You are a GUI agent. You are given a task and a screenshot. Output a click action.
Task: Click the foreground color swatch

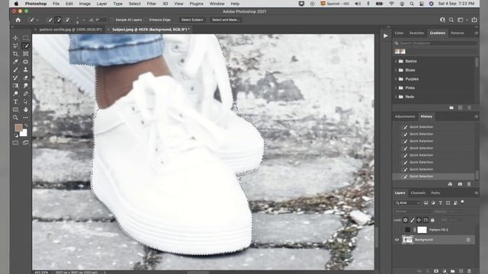[x=18, y=127]
